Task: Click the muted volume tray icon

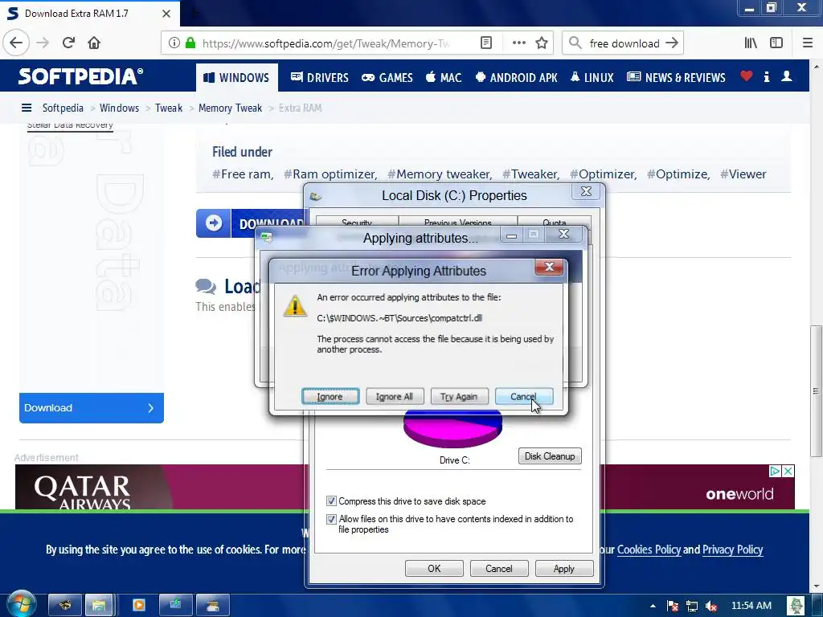Action: click(x=711, y=606)
